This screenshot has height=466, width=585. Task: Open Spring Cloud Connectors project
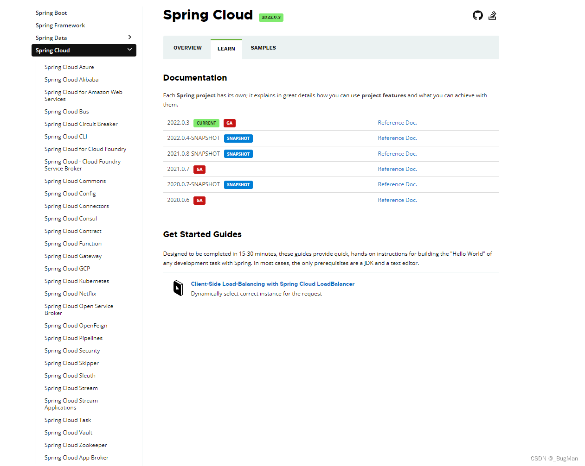click(x=77, y=206)
